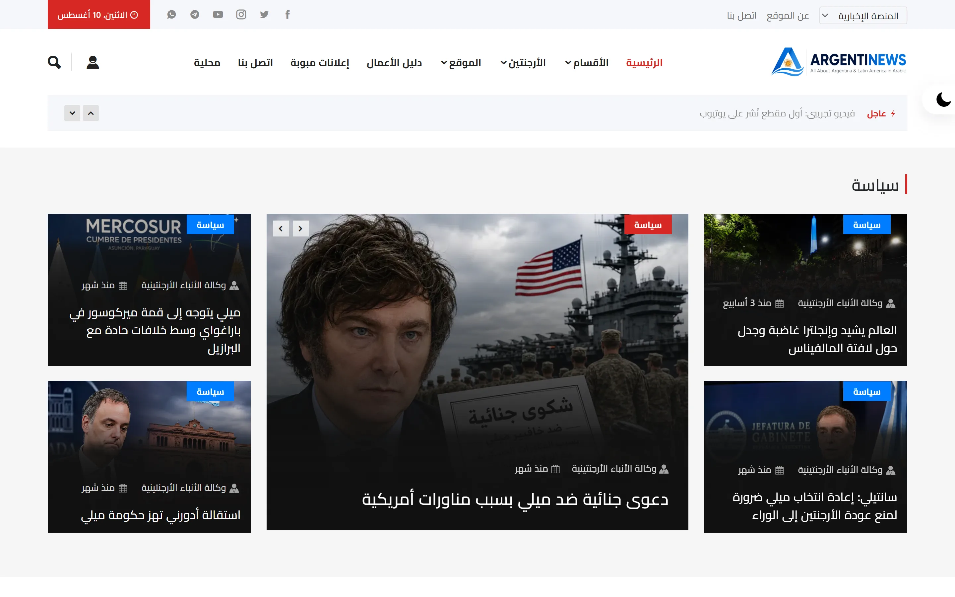Open إعلانات مبوبة menu item
Viewport: 955px width, 597px height.
[320, 63]
